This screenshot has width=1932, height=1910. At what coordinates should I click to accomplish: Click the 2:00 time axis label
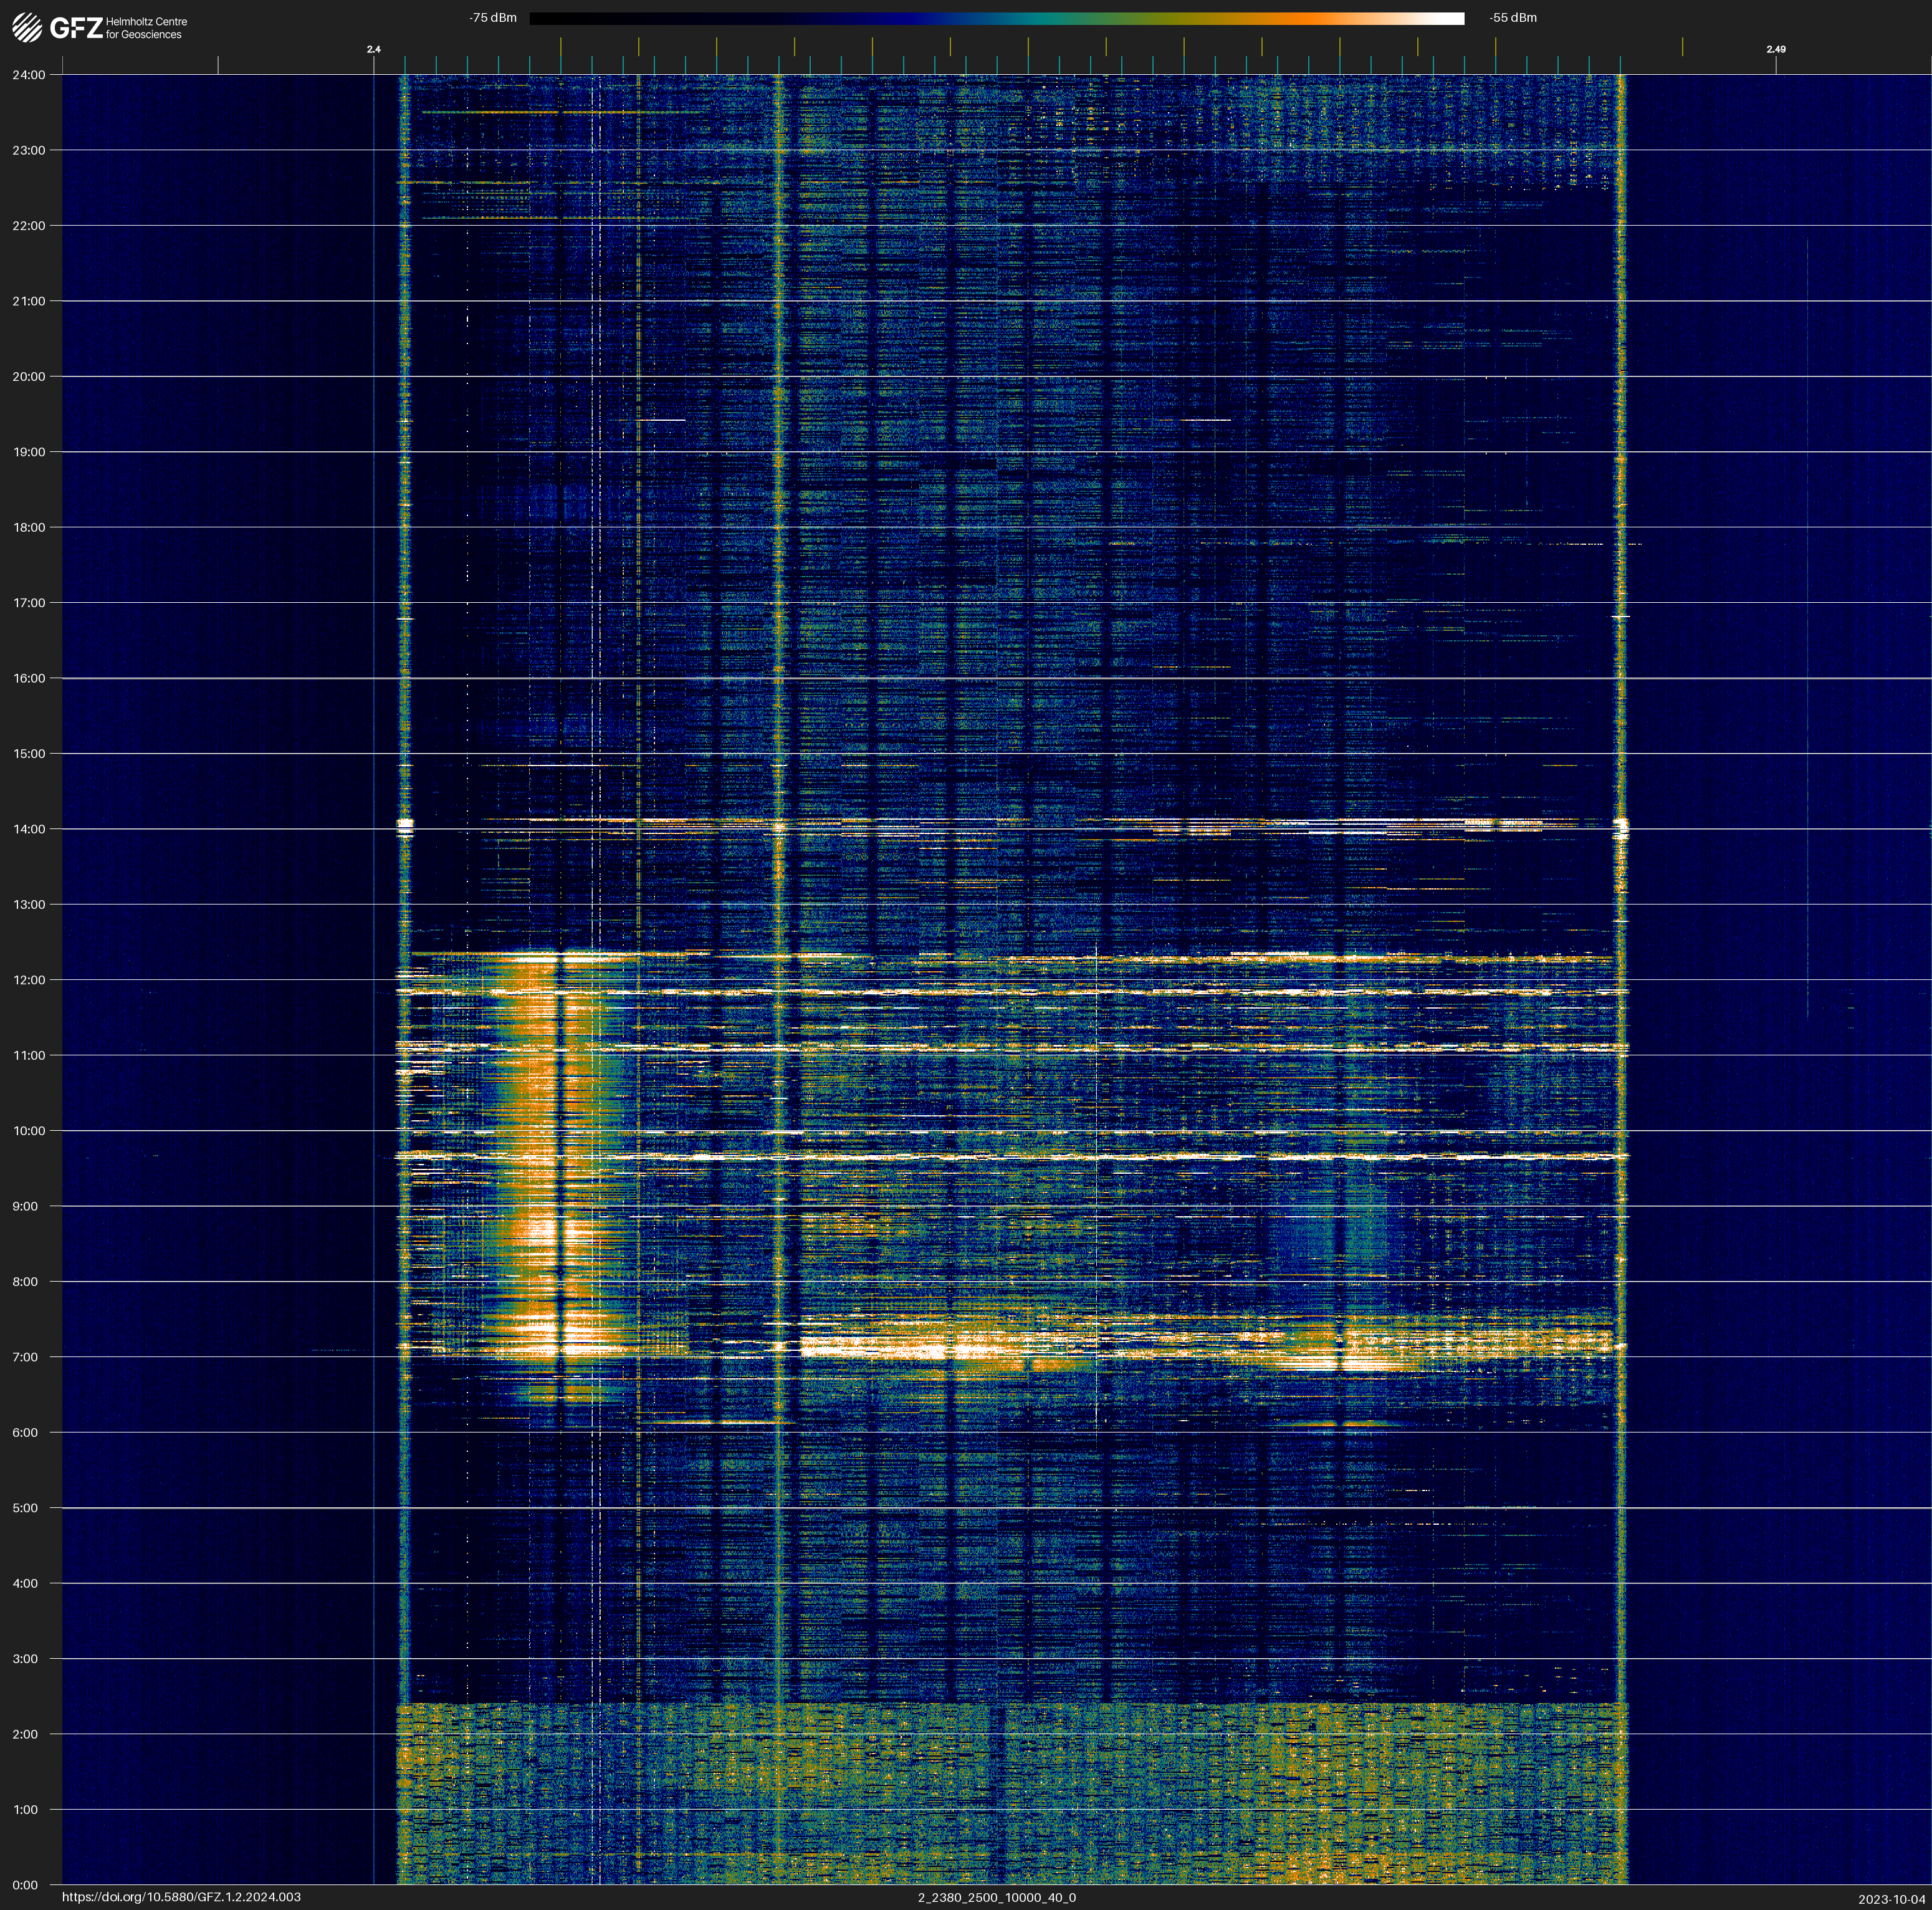(26, 1734)
